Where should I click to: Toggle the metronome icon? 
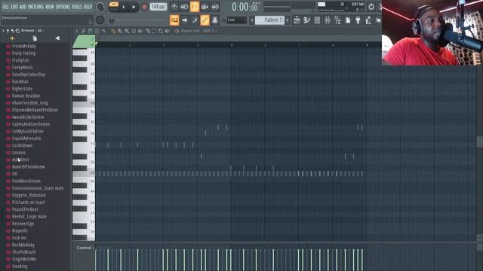coord(174,7)
